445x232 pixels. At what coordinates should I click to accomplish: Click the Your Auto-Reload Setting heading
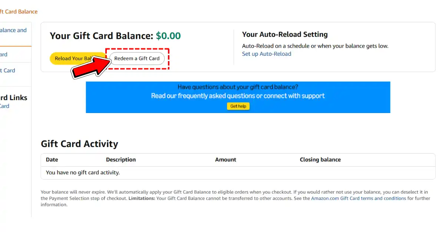(285, 34)
